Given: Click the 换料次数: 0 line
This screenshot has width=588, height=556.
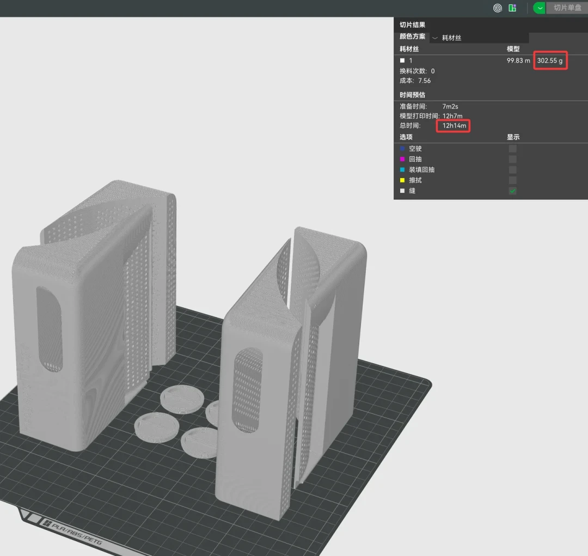Looking at the screenshot, I should tap(417, 71).
